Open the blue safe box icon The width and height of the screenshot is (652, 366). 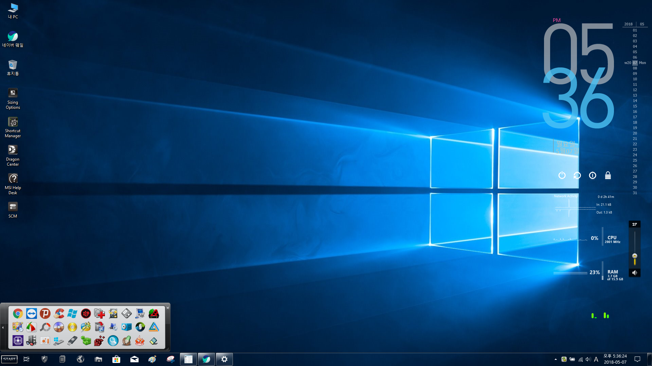[127, 327]
